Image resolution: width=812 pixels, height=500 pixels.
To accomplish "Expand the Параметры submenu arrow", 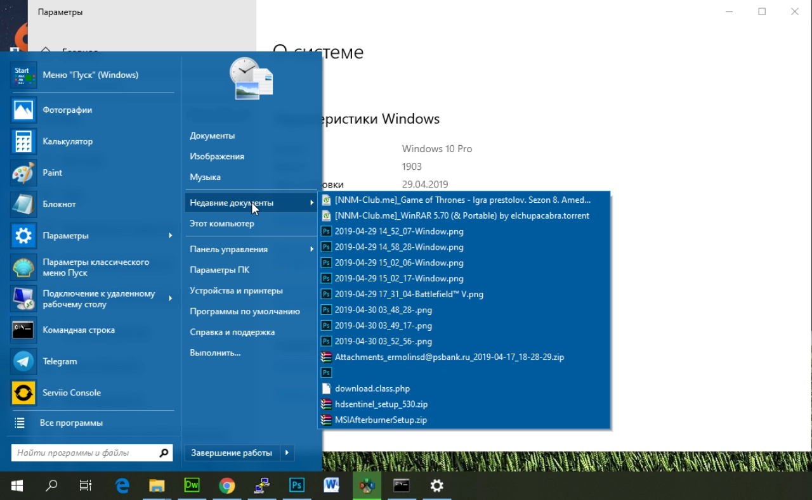I will point(170,236).
